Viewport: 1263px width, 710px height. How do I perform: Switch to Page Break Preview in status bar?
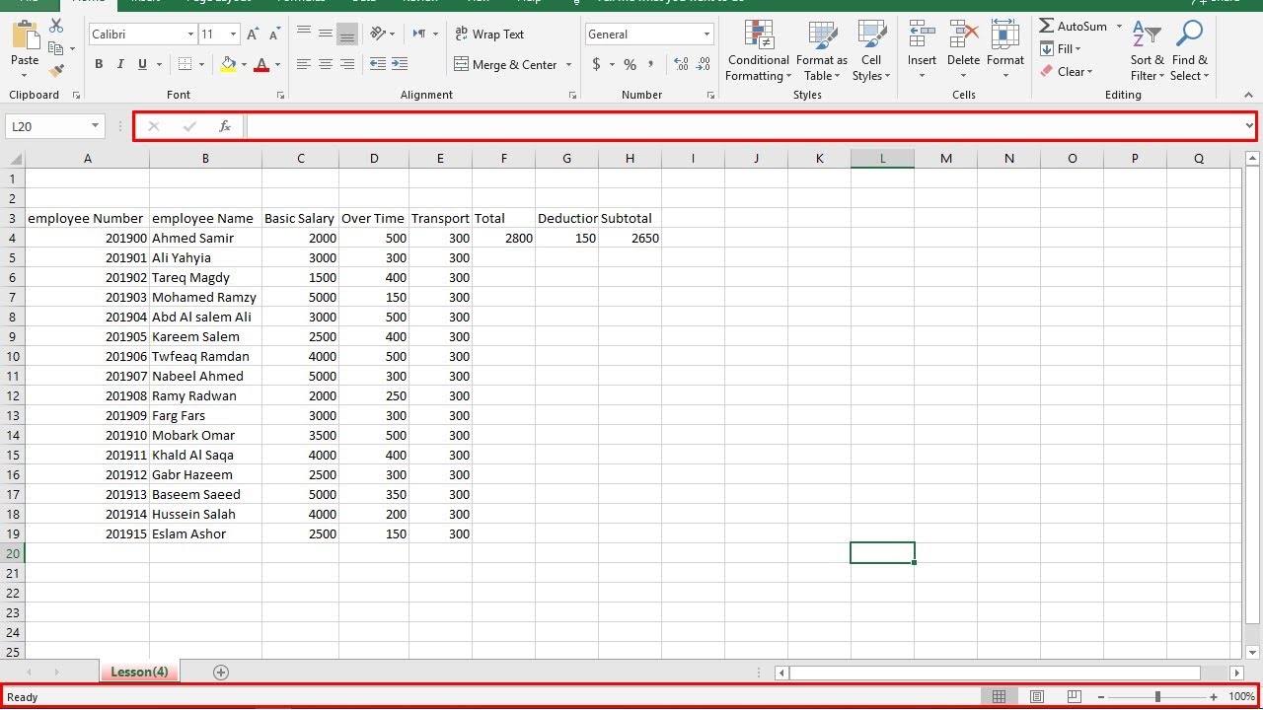[1074, 696]
